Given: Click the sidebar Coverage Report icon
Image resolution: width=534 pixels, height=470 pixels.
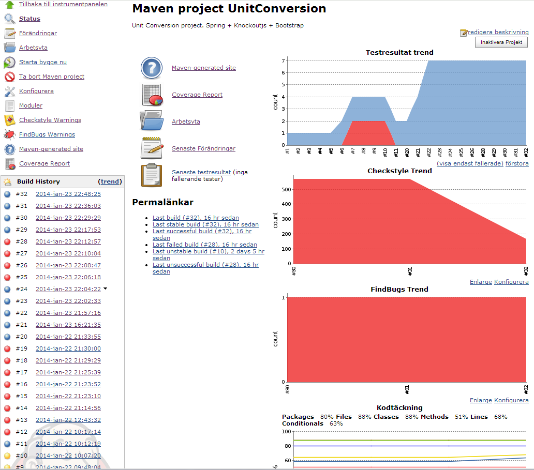Looking at the screenshot, I should (x=10, y=164).
